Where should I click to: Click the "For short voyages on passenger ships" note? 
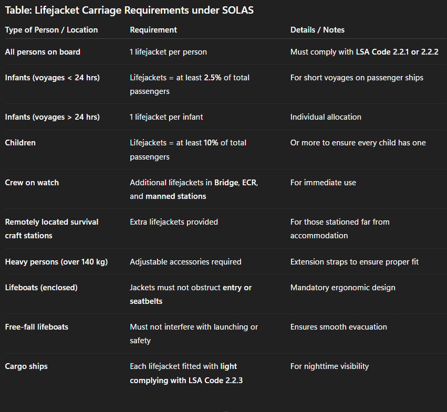point(357,78)
